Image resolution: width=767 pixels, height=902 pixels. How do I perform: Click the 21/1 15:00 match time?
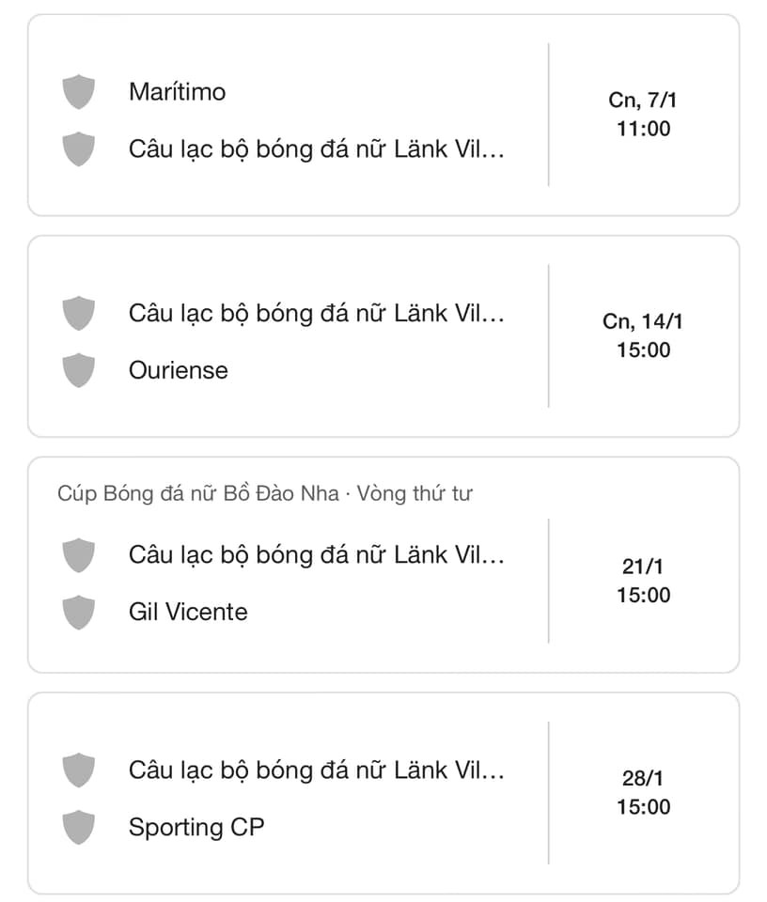point(643,581)
